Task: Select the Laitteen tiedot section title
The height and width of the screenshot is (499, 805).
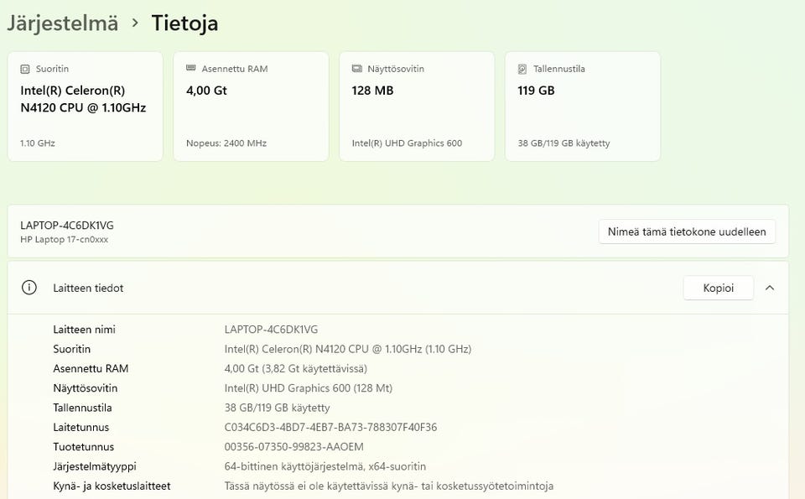Action: [88, 288]
